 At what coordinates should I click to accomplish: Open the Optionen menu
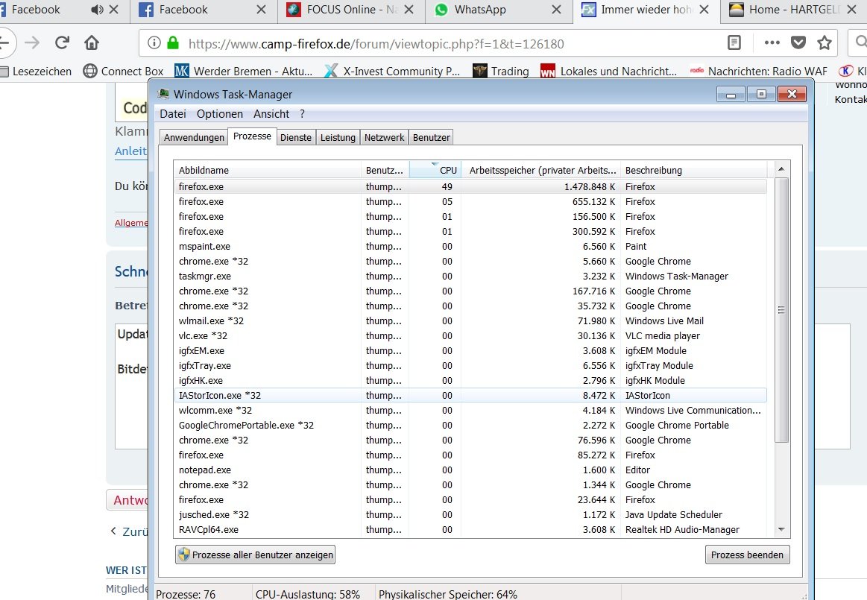point(220,114)
